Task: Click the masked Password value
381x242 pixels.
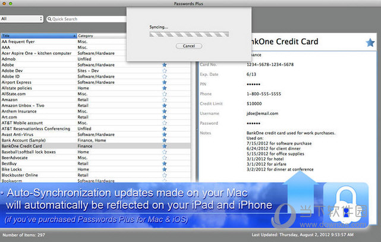Action: tap(253, 124)
